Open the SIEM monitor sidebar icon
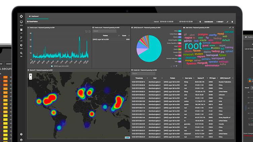This screenshot has height=142, width=253. coord(21,22)
